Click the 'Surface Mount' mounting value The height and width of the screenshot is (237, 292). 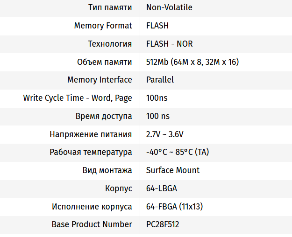(172, 170)
